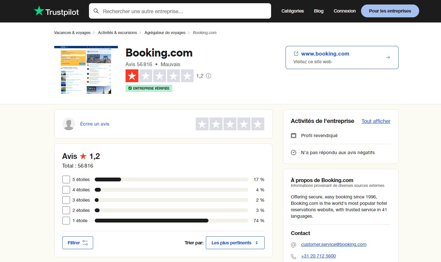This screenshot has height=262, width=441.
Task: Click the Trustpilot logo in header
Action: pos(56,11)
